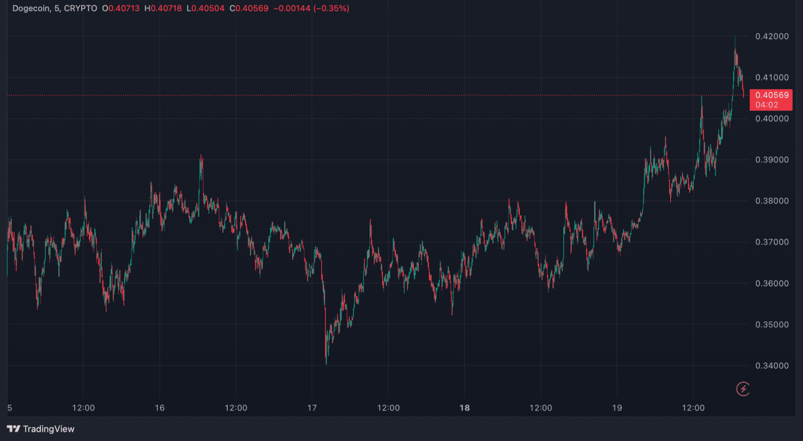This screenshot has width=803, height=441.
Task: Click the open price value O0.40713
Action: click(x=121, y=9)
